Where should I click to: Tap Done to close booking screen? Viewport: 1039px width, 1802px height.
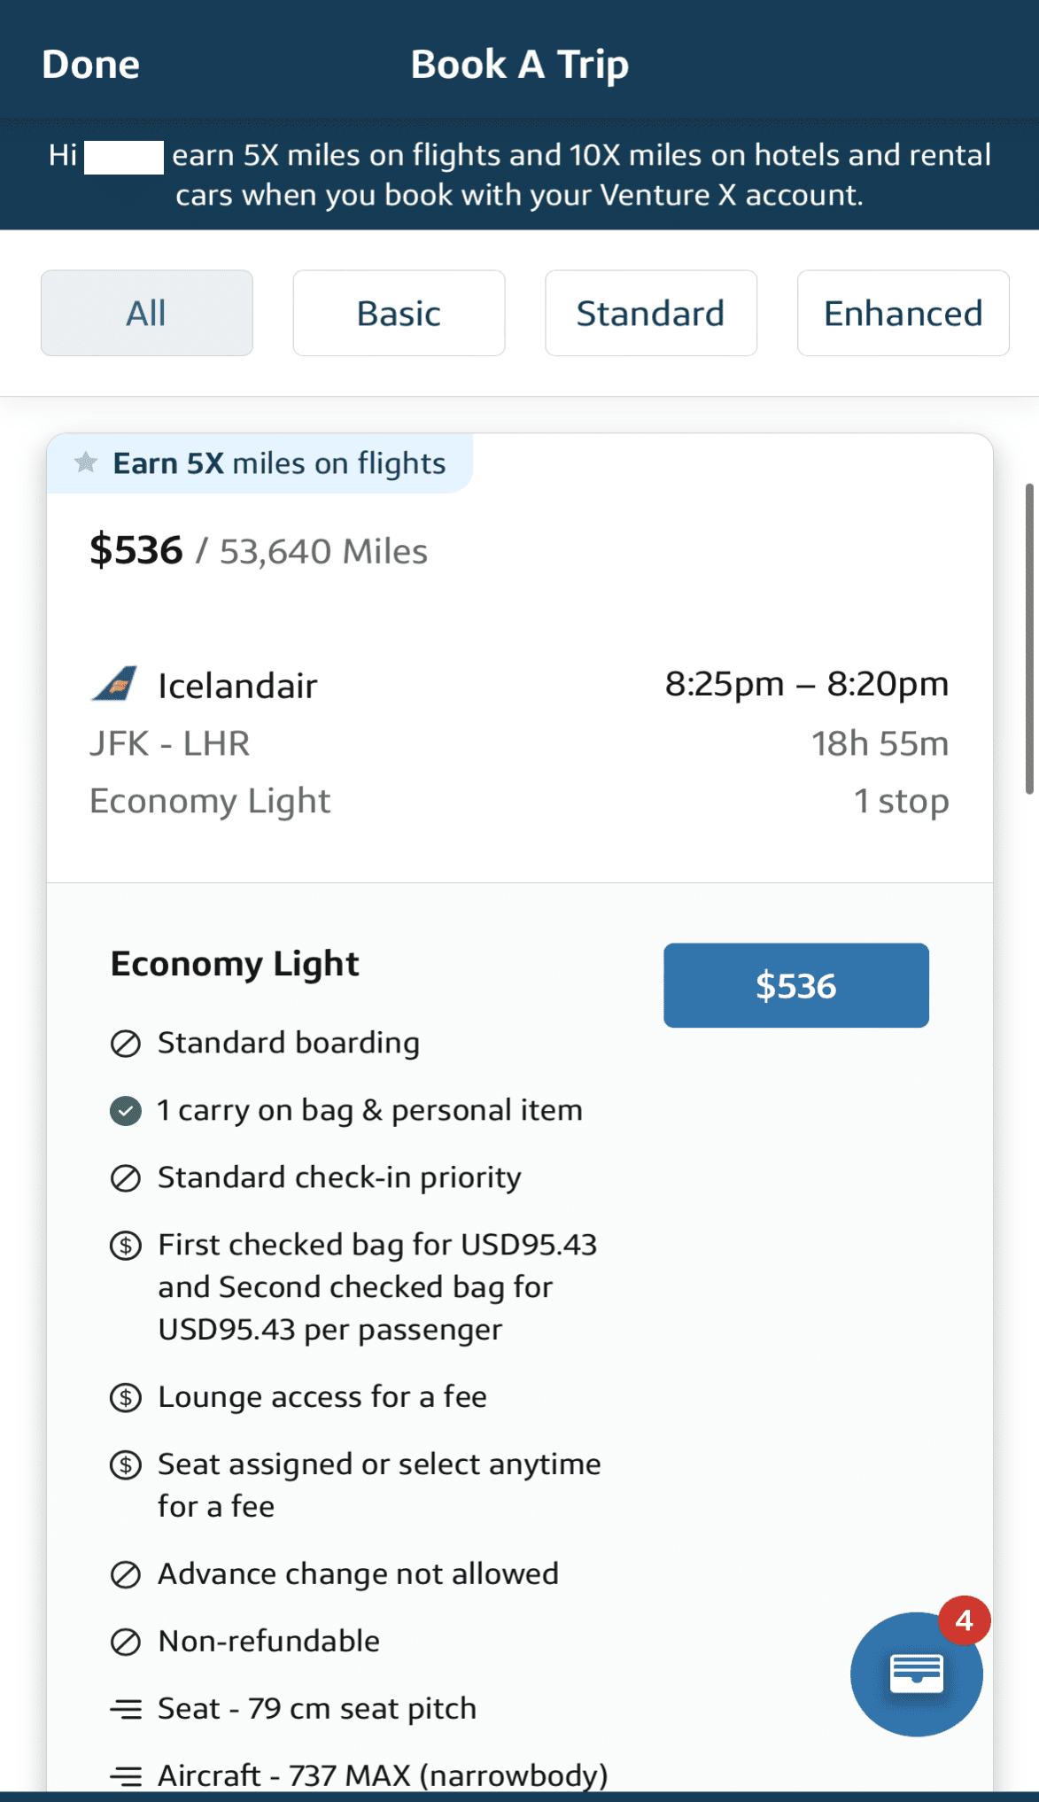pos(89,64)
